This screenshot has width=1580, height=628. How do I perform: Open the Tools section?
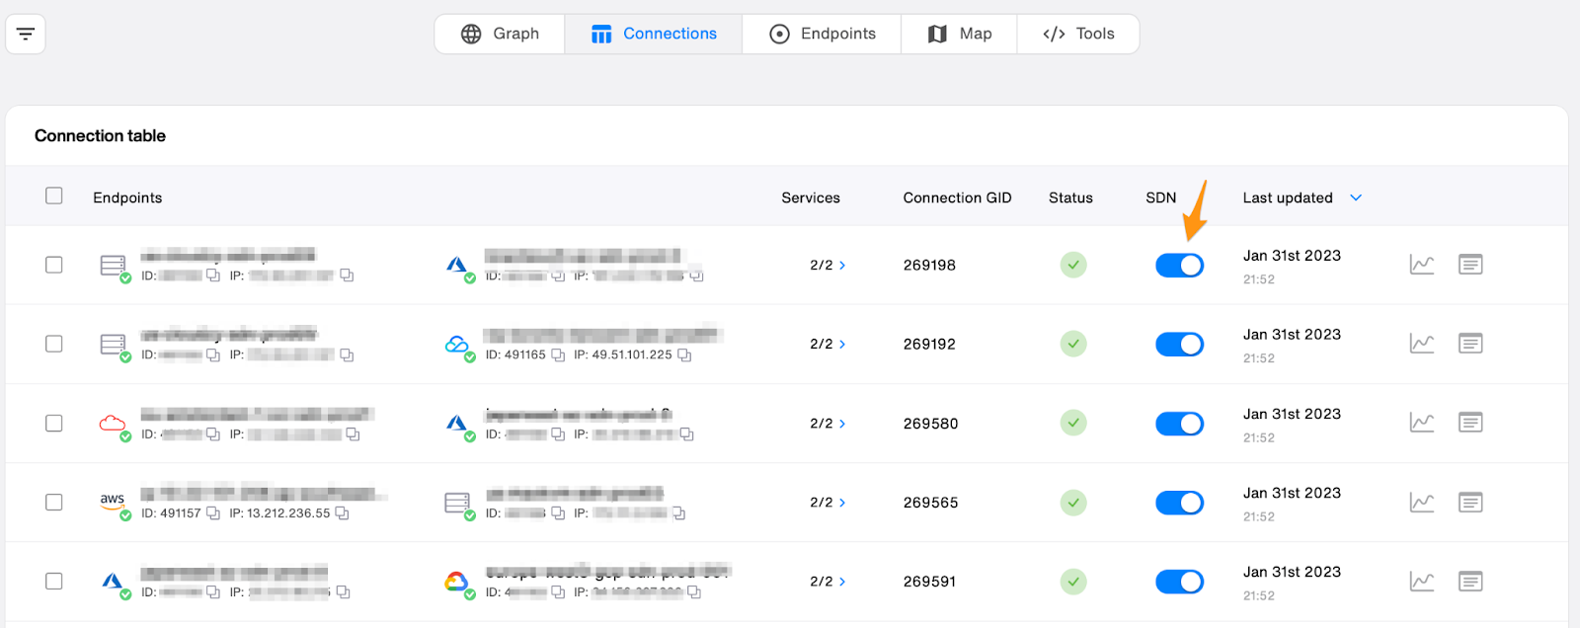[1078, 34]
